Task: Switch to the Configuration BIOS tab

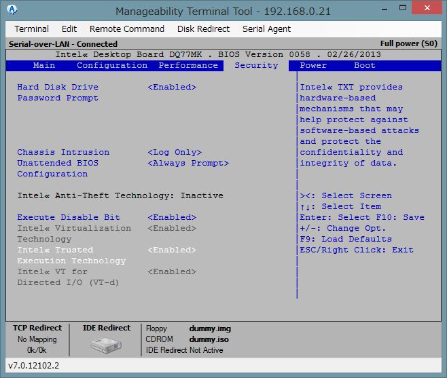Action: pos(112,65)
